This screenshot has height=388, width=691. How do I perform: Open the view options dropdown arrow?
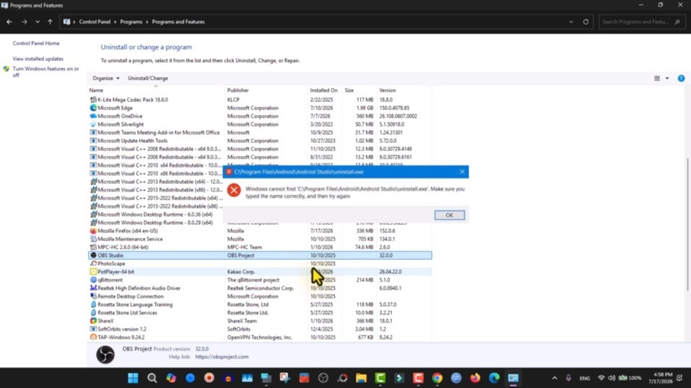pyautogui.click(x=667, y=78)
